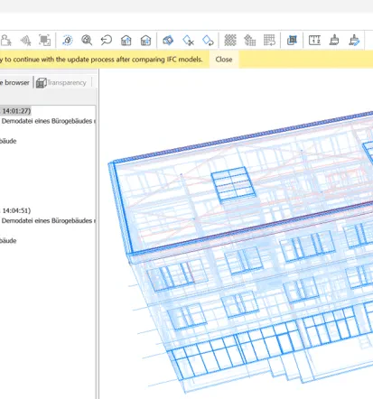Toggle the Transparency cube button

[61, 82]
